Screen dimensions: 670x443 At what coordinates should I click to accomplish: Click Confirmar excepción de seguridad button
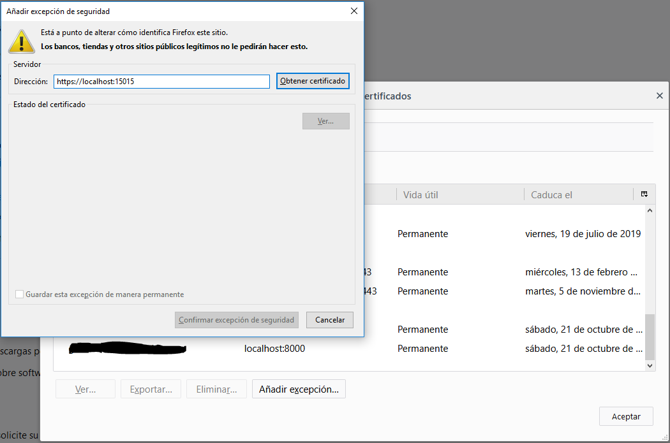pos(236,320)
